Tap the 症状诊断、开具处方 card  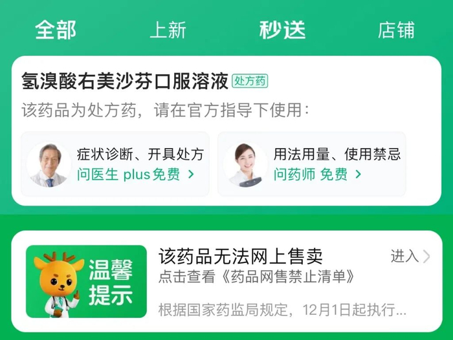pos(115,164)
